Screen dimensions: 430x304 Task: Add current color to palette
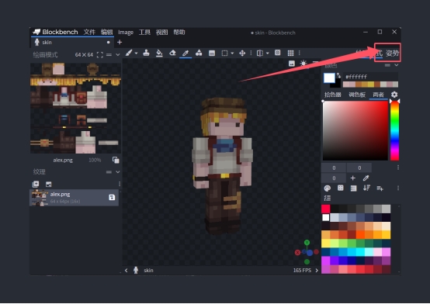(353, 178)
